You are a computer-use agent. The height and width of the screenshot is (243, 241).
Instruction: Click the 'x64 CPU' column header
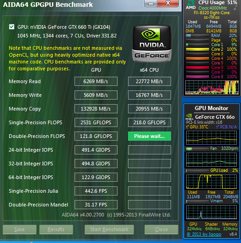(x=149, y=70)
